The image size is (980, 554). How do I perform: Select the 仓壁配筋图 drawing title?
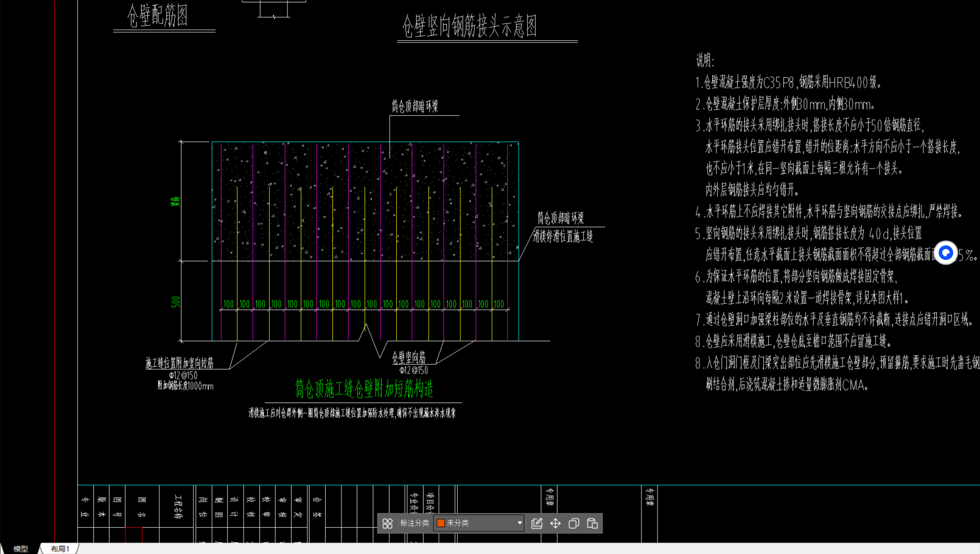pos(158,15)
